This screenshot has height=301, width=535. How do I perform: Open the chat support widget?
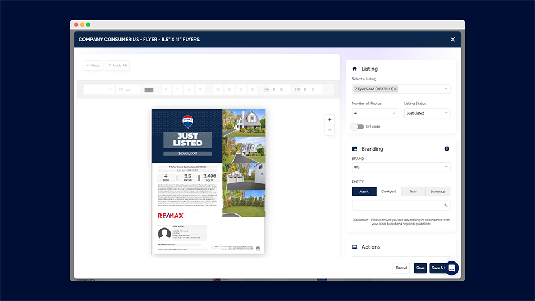click(x=451, y=268)
